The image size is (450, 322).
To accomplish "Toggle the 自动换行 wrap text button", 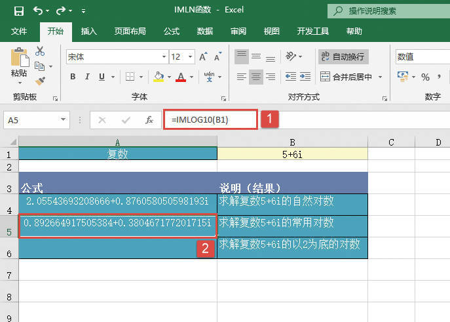I will click(343, 57).
